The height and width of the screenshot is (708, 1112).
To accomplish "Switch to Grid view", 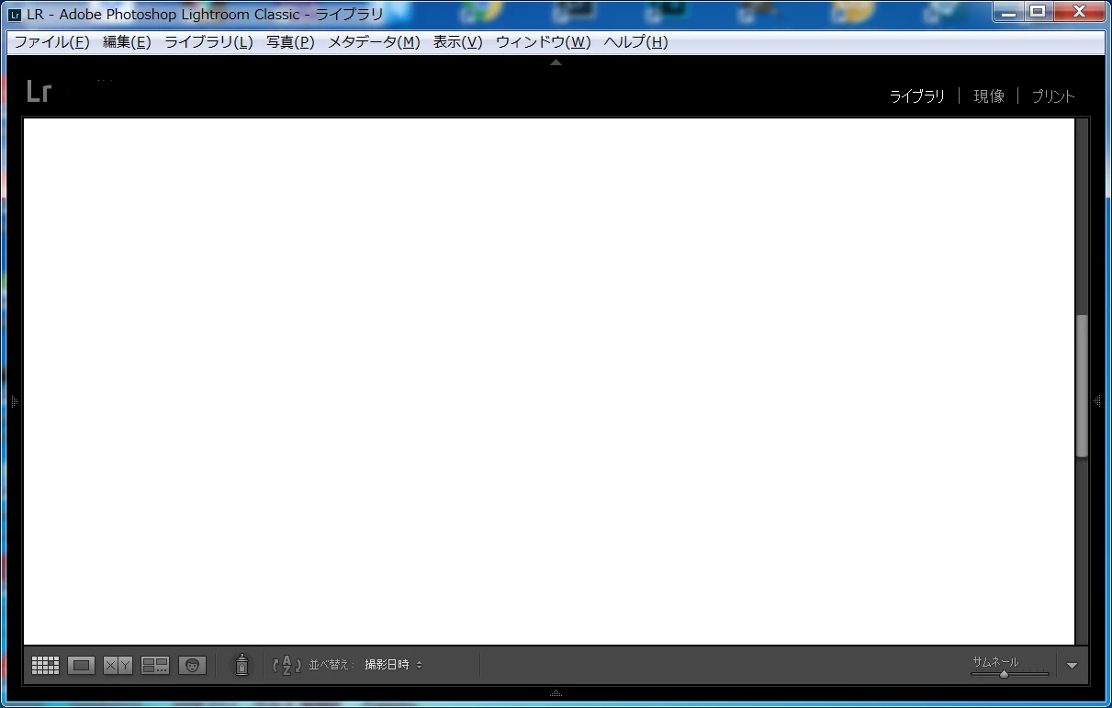I will 45,666.
